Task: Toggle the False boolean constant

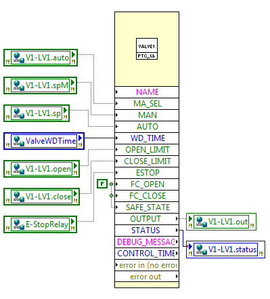Action: click(x=102, y=184)
